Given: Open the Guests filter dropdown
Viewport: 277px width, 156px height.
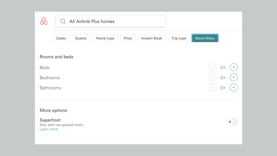Looking at the screenshot, I should 81,38.
